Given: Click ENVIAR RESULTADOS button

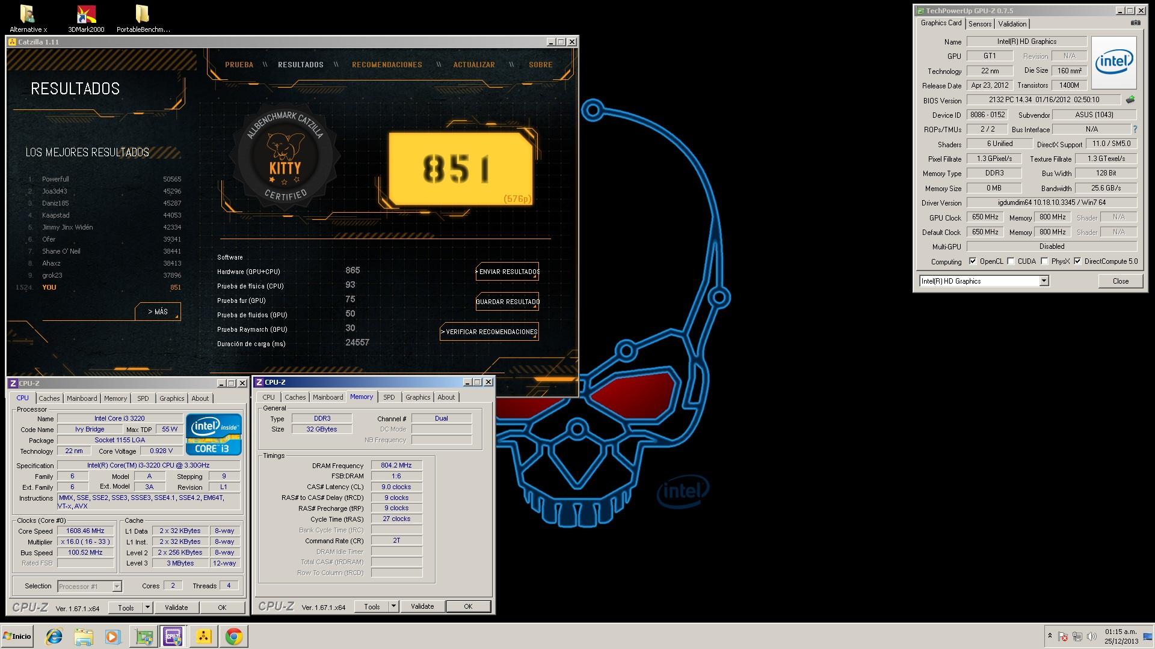Looking at the screenshot, I should coord(507,272).
